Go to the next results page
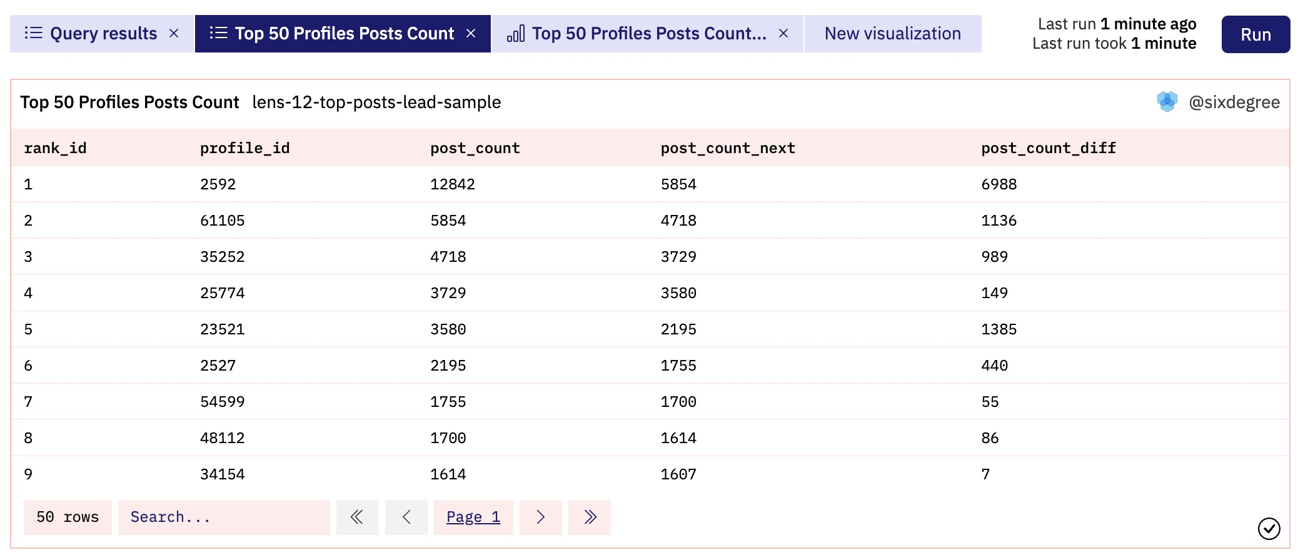Screen dimensions: 1298x560 540,517
